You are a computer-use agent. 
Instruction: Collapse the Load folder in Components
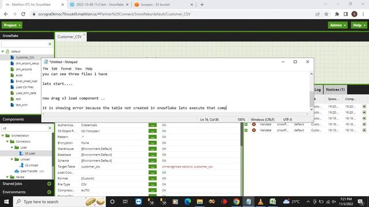coord(12,147)
